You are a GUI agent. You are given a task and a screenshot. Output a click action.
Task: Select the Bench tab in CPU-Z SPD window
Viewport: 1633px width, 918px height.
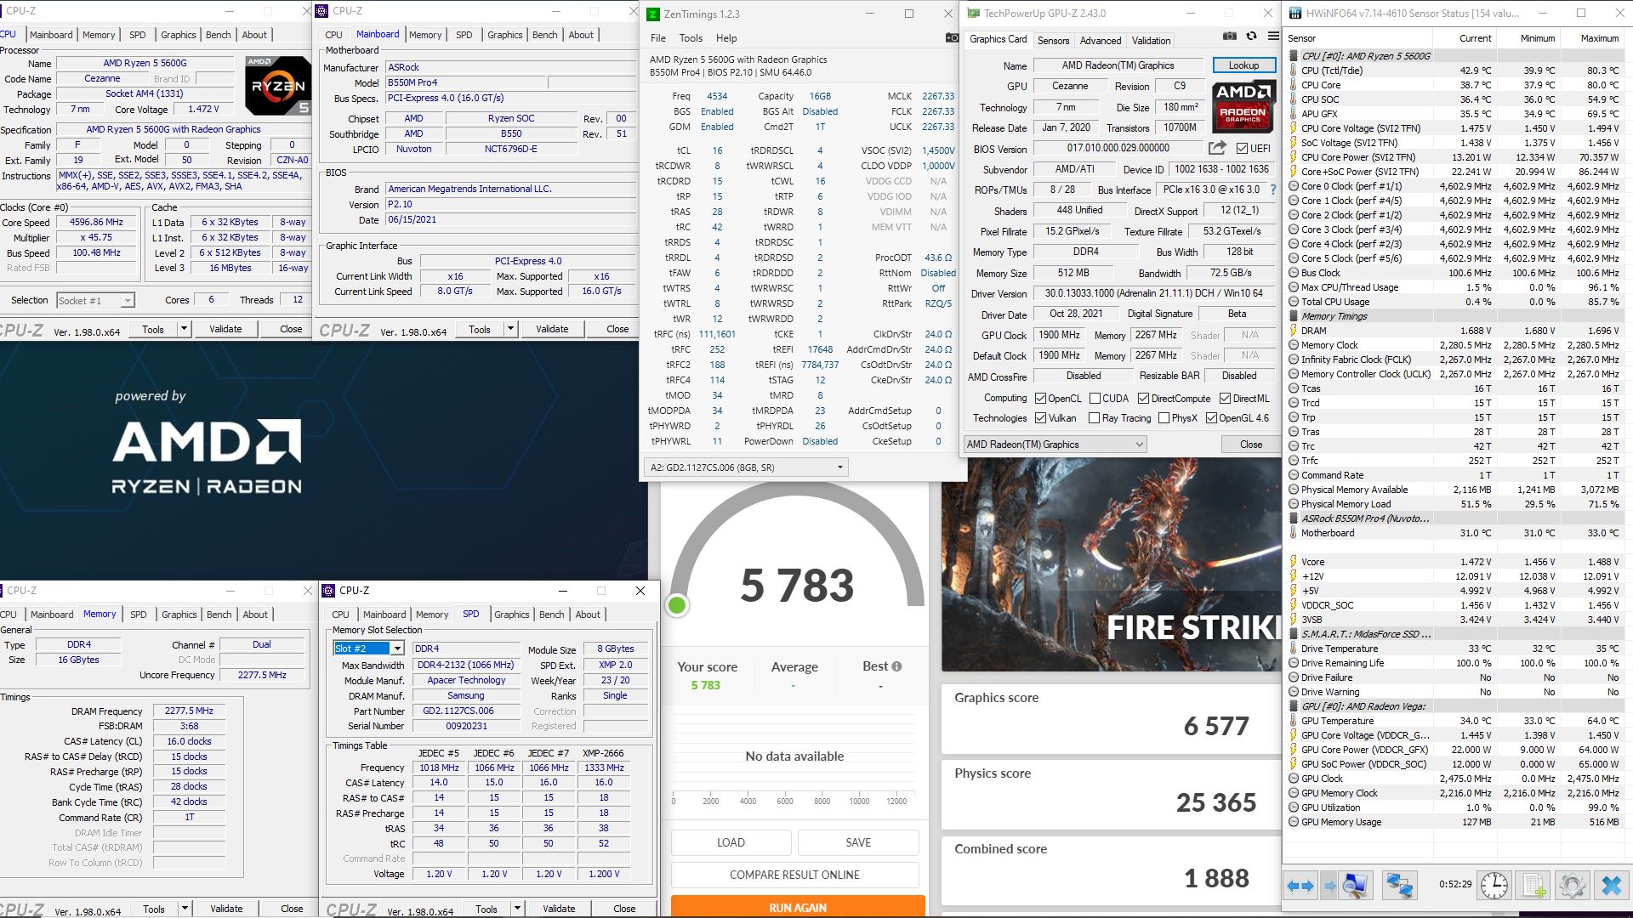point(551,615)
